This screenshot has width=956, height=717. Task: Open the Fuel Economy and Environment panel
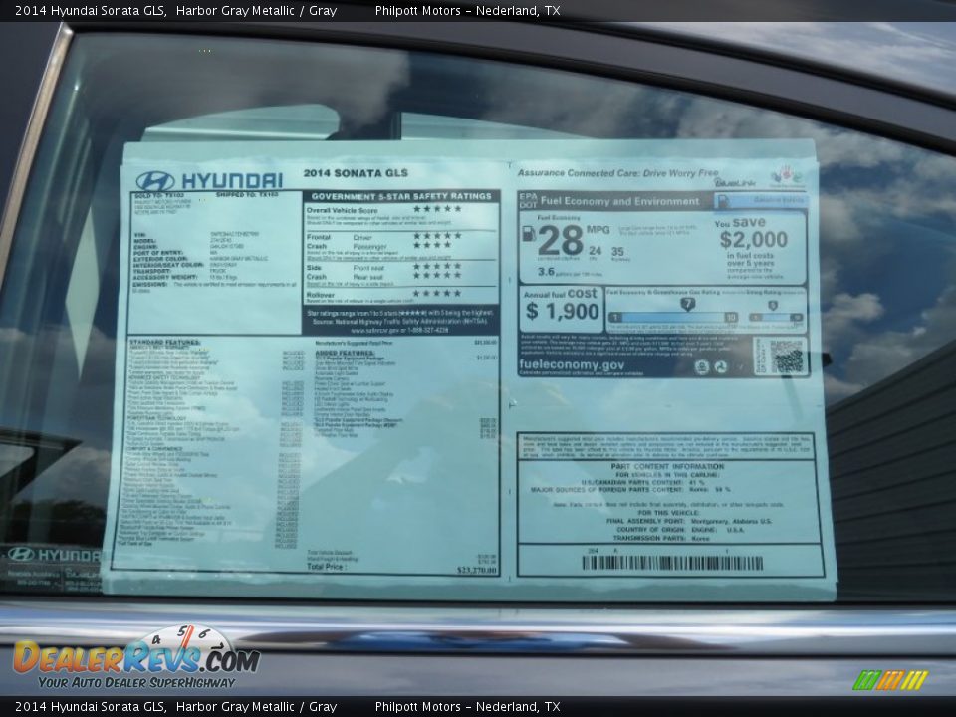click(x=617, y=199)
